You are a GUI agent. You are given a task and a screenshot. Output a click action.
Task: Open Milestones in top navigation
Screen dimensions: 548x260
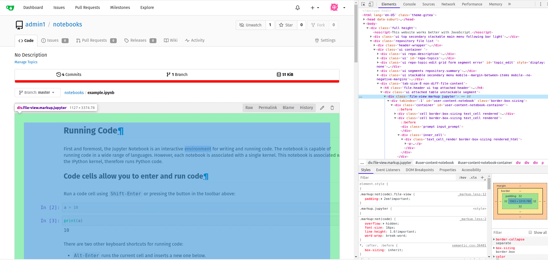click(x=120, y=8)
